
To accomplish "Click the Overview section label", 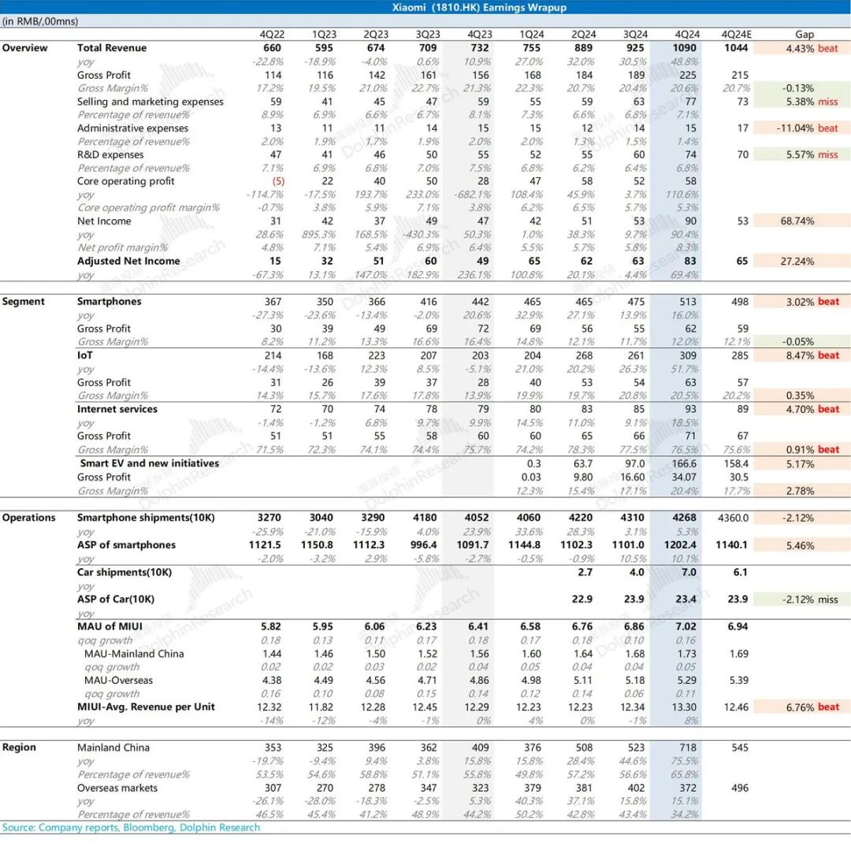I will [x=24, y=48].
